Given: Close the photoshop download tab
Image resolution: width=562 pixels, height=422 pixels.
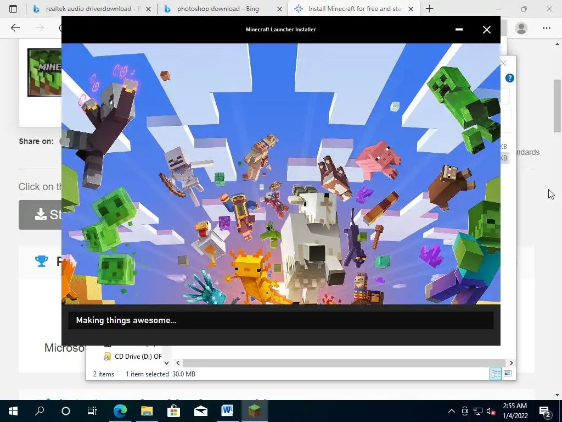Looking at the screenshot, I should [279, 9].
